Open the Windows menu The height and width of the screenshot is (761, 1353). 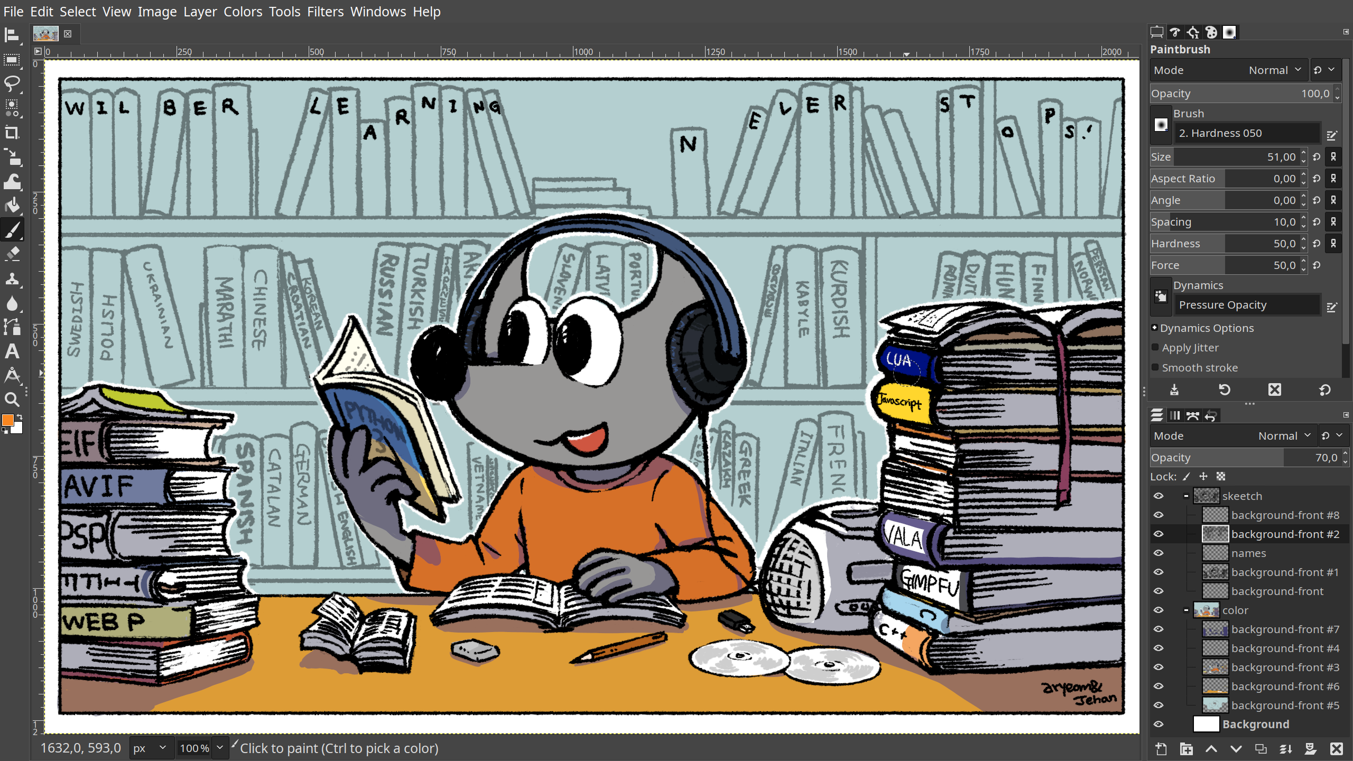378,12
